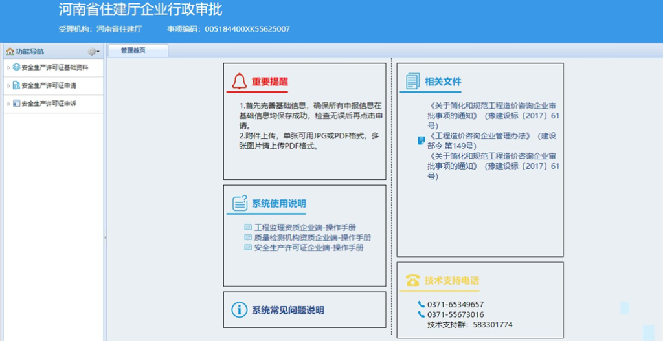Click the 功能导航 panel title
663x341 pixels.
click(30, 52)
